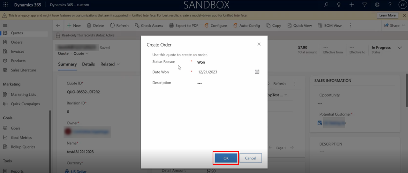
Task: Click New in the command bar
Action: 74,26
